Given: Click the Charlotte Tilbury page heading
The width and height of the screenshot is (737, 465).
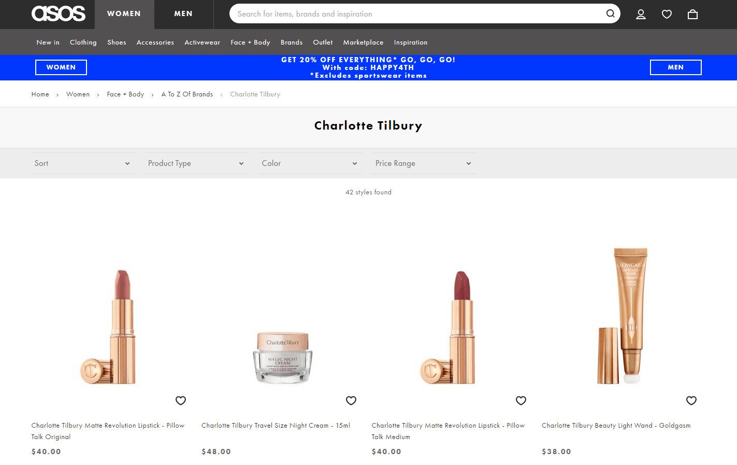Looking at the screenshot, I should coord(368,125).
